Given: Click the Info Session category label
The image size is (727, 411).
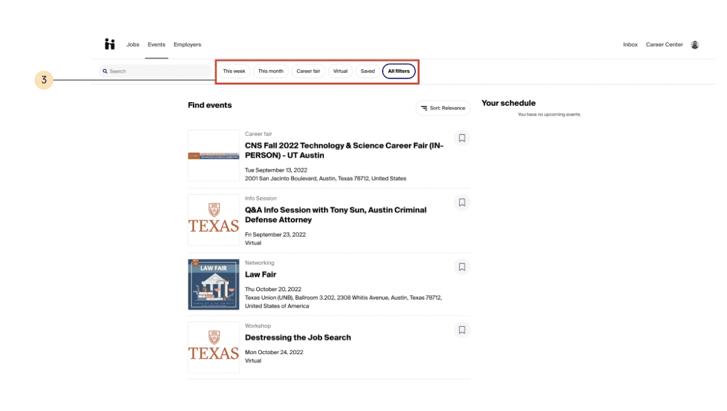Looking at the screenshot, I should [261, 198].
